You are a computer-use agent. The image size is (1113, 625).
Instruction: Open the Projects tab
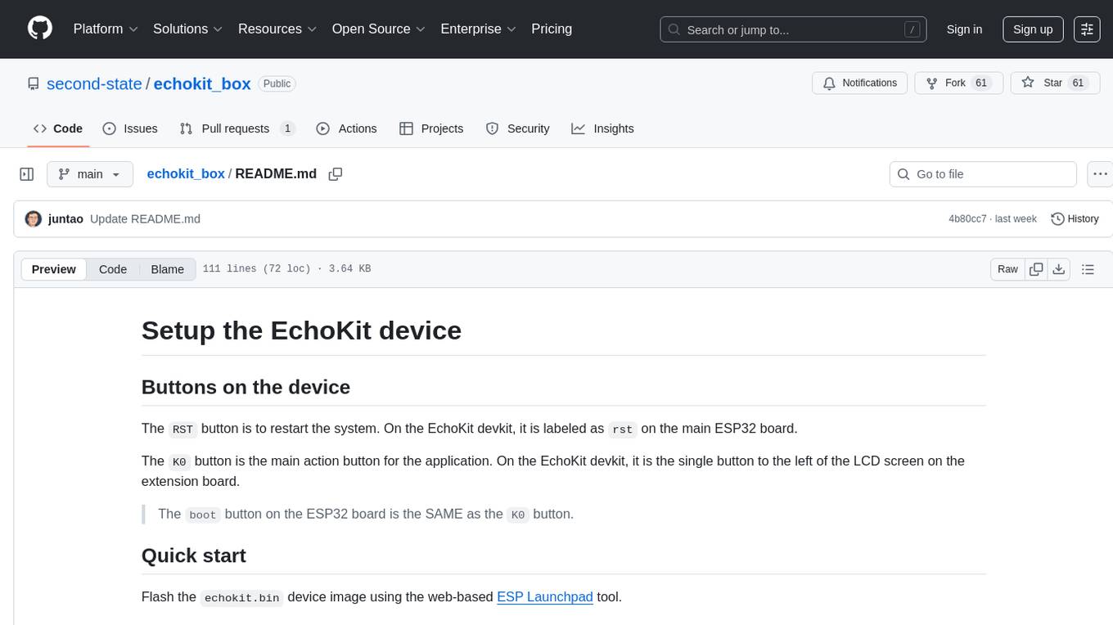(x=431, y=128)
